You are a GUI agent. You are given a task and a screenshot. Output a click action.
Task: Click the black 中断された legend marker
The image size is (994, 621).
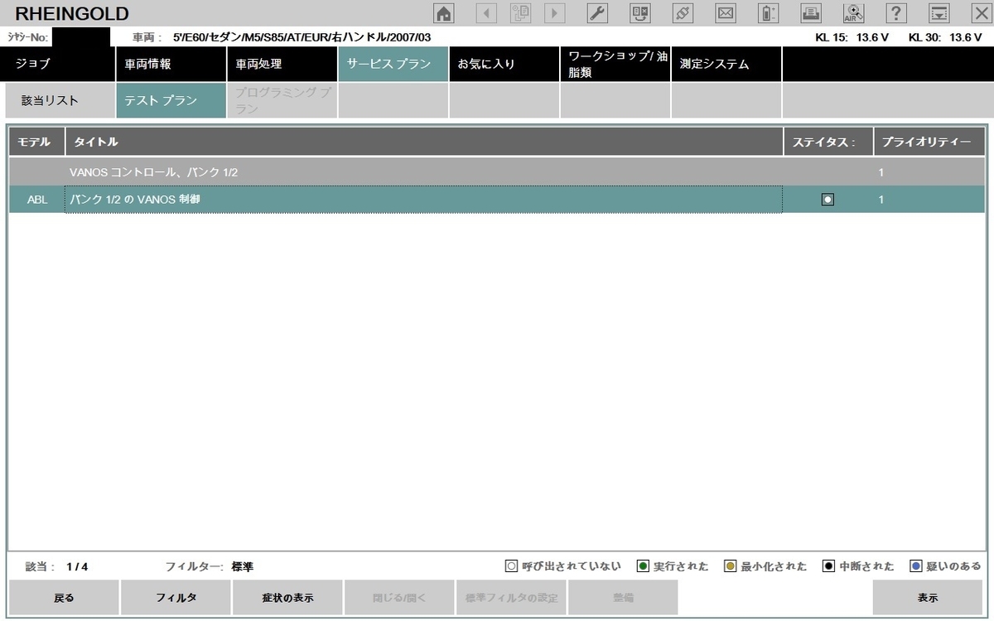828,566
